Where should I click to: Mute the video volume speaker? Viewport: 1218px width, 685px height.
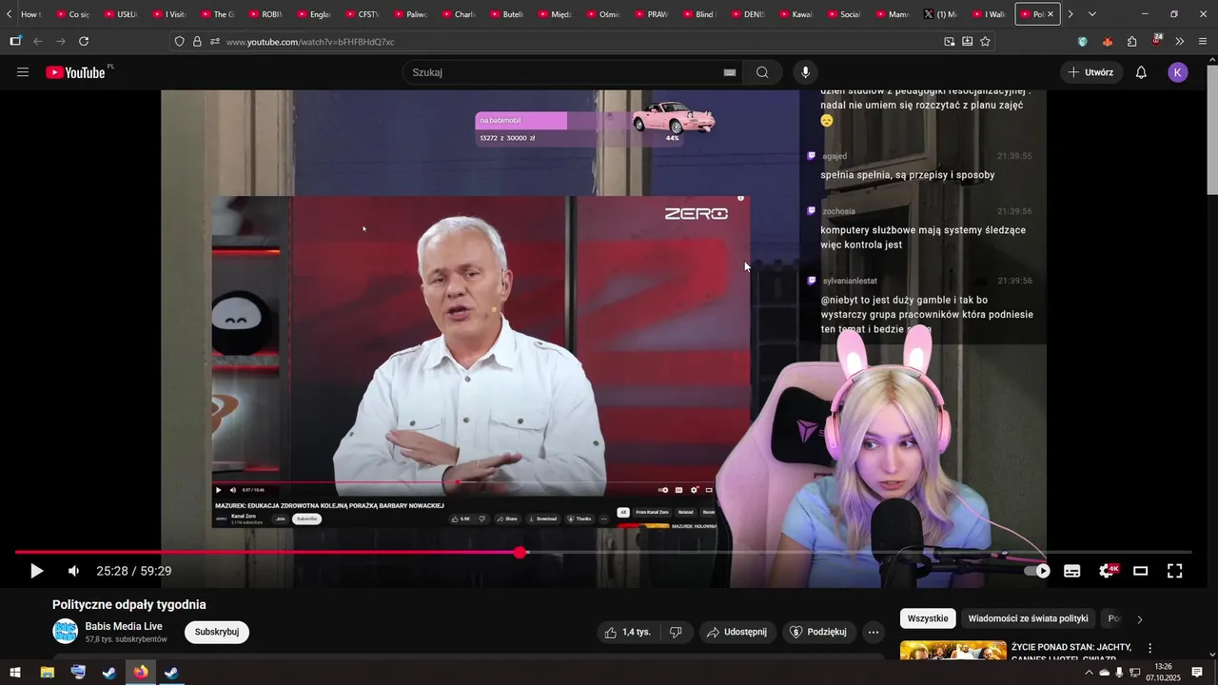(x=73, y=571)
